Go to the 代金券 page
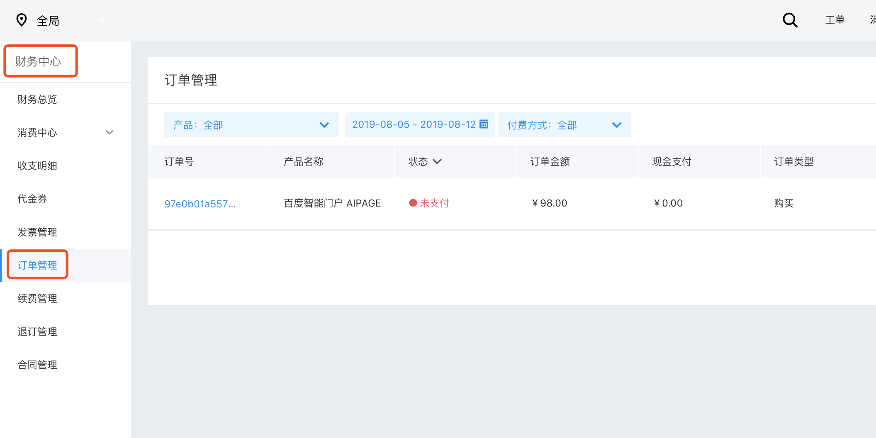This screenshot has width=876, height=438. (33, 199)
